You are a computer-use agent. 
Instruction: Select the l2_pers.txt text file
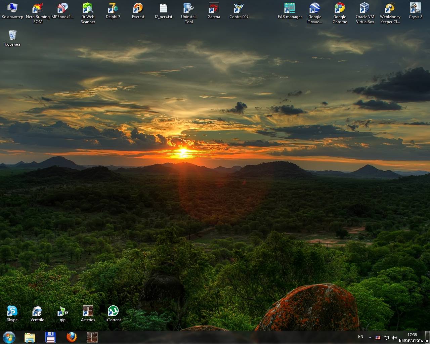coord(163,8)
